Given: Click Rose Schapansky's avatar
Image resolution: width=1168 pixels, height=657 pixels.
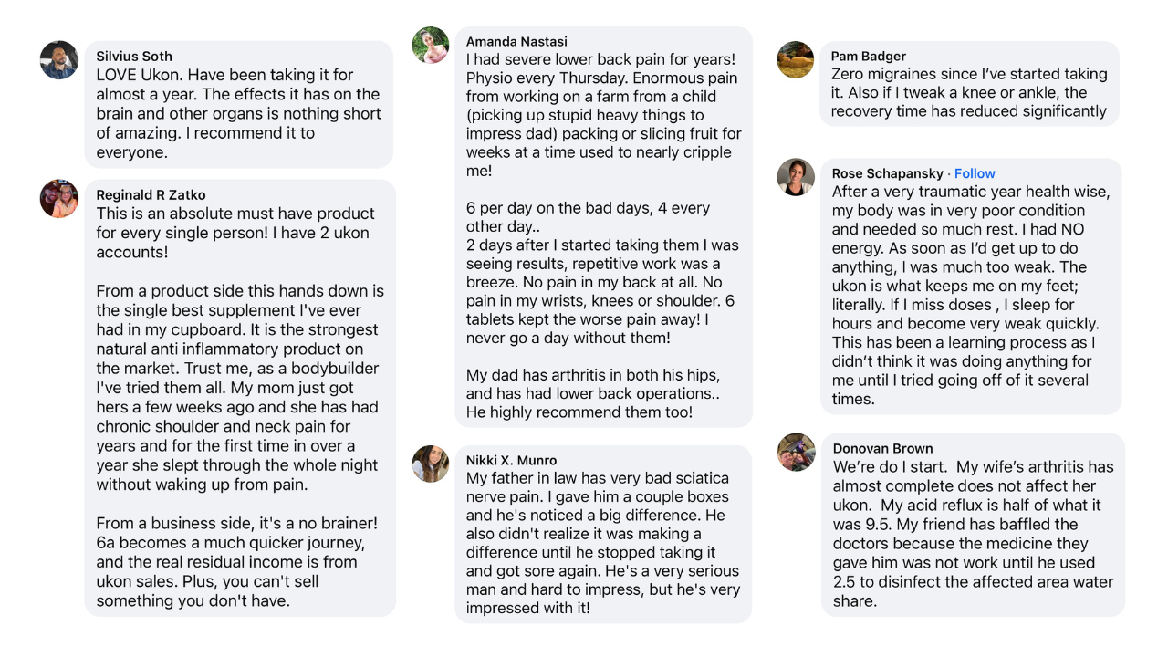Looking at the screenshot, I should 796,177.
